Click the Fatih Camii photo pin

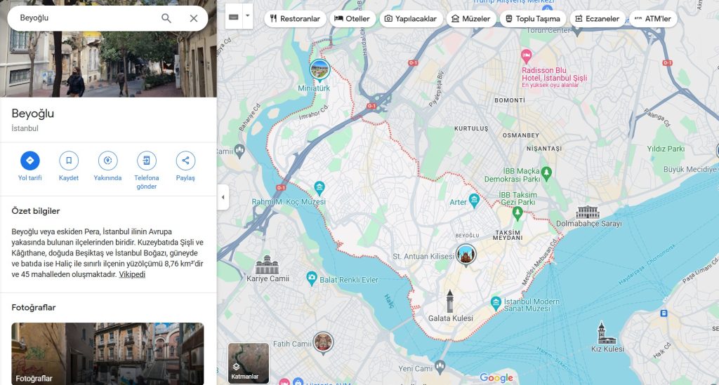click(323, 343)
